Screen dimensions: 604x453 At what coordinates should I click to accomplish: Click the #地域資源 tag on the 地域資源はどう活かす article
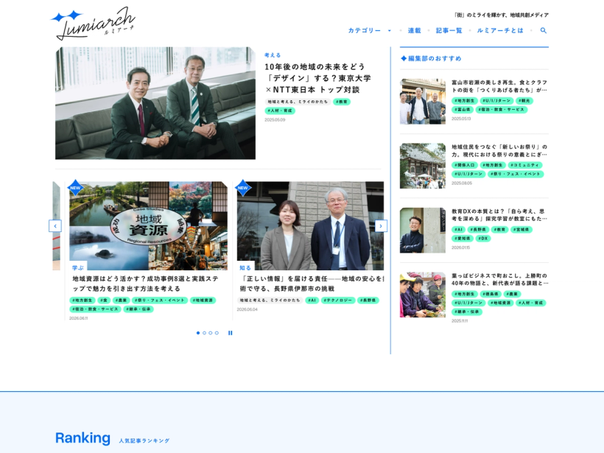203,300
